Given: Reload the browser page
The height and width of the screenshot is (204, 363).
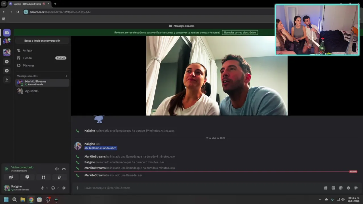Looking at the screenshot, I should tap(18, 12).
